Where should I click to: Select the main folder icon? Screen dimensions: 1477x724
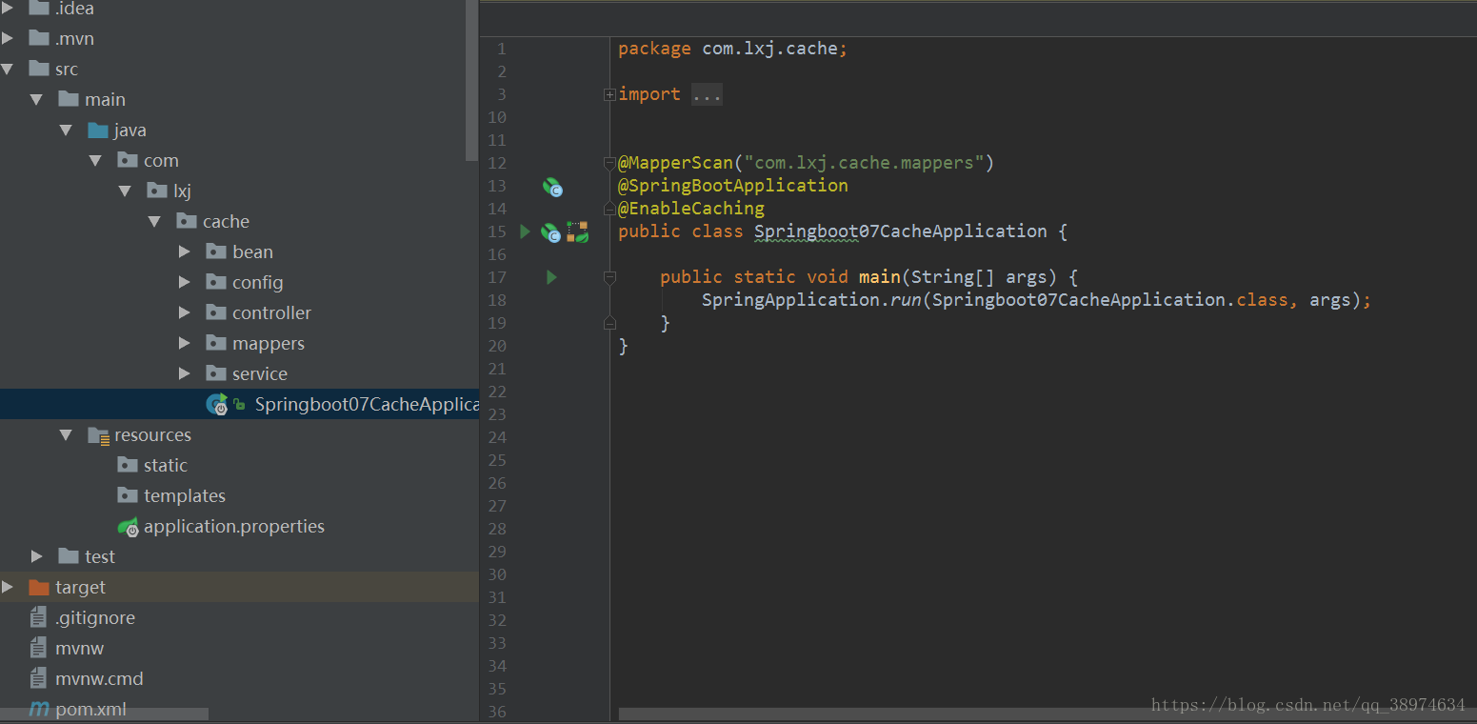[69, 99]
